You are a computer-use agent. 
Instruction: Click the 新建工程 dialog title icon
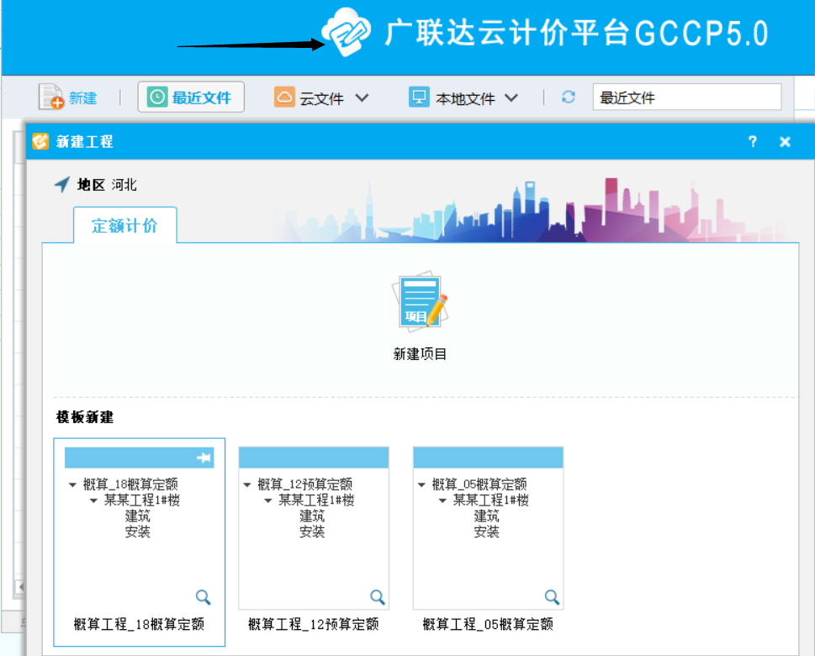click(x=40, y=141)
